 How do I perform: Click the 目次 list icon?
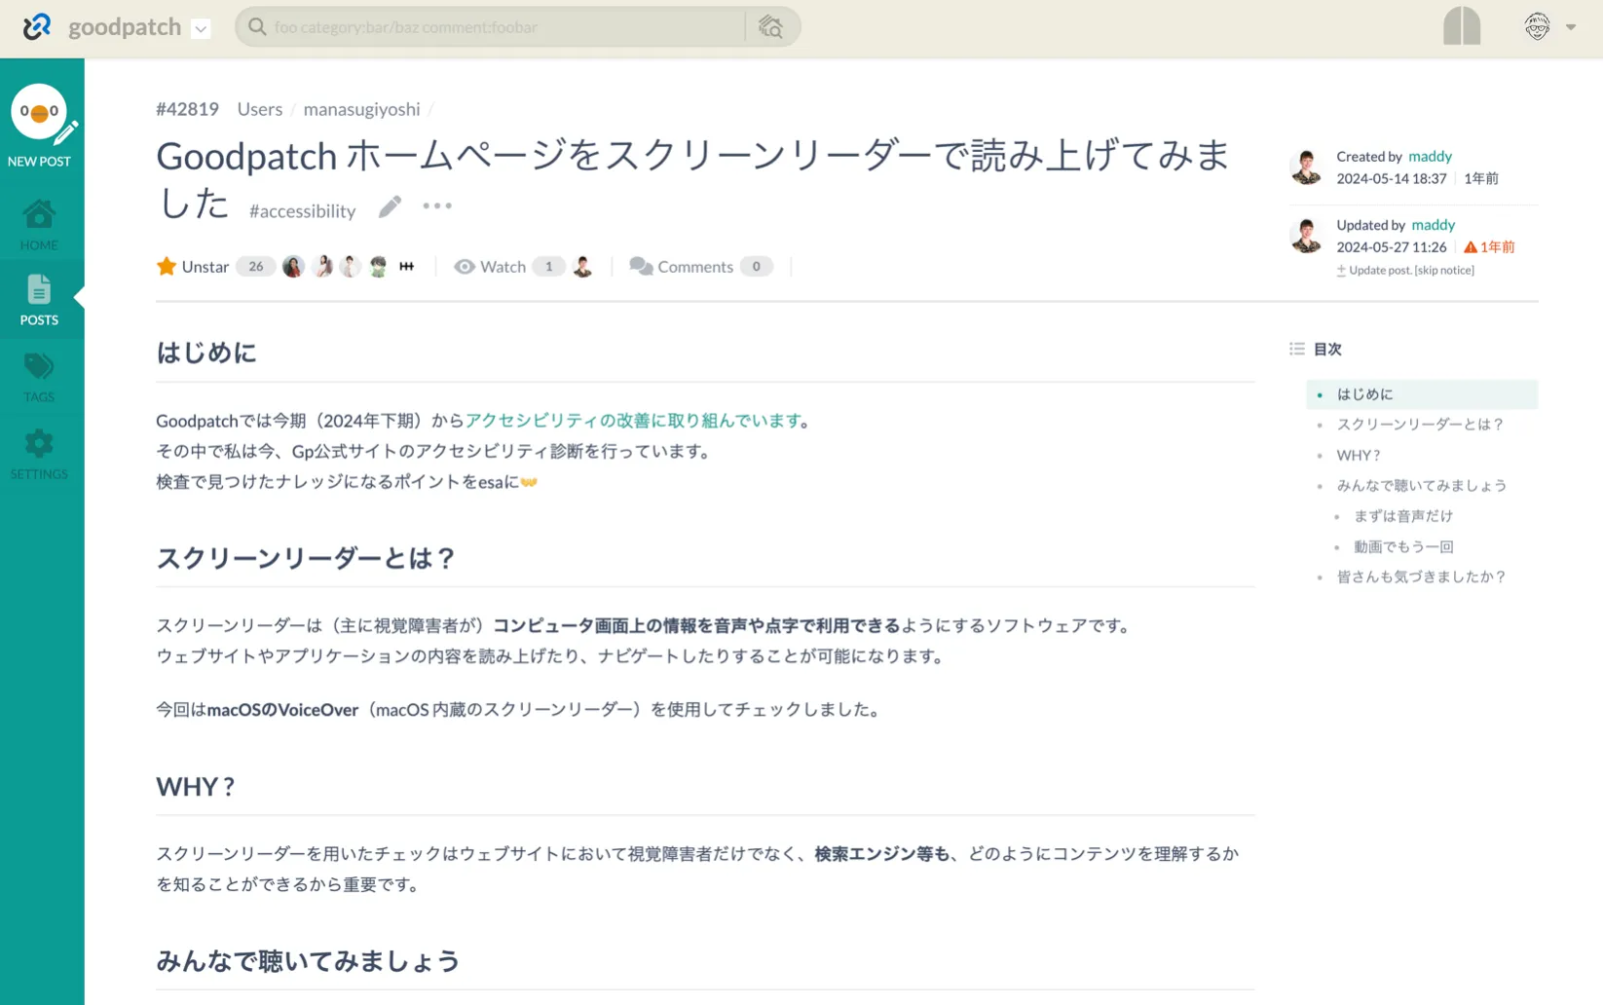[x=1296, y=349]
